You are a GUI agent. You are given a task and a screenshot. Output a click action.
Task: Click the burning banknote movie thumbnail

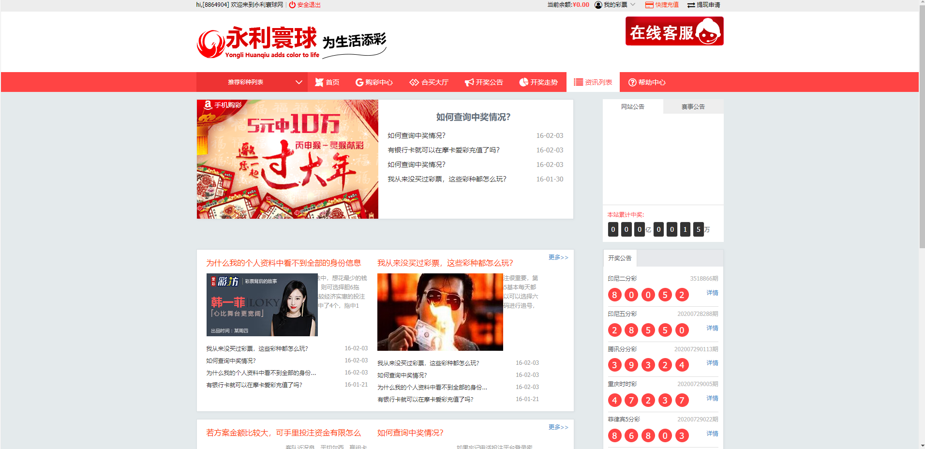pos(440,312)
